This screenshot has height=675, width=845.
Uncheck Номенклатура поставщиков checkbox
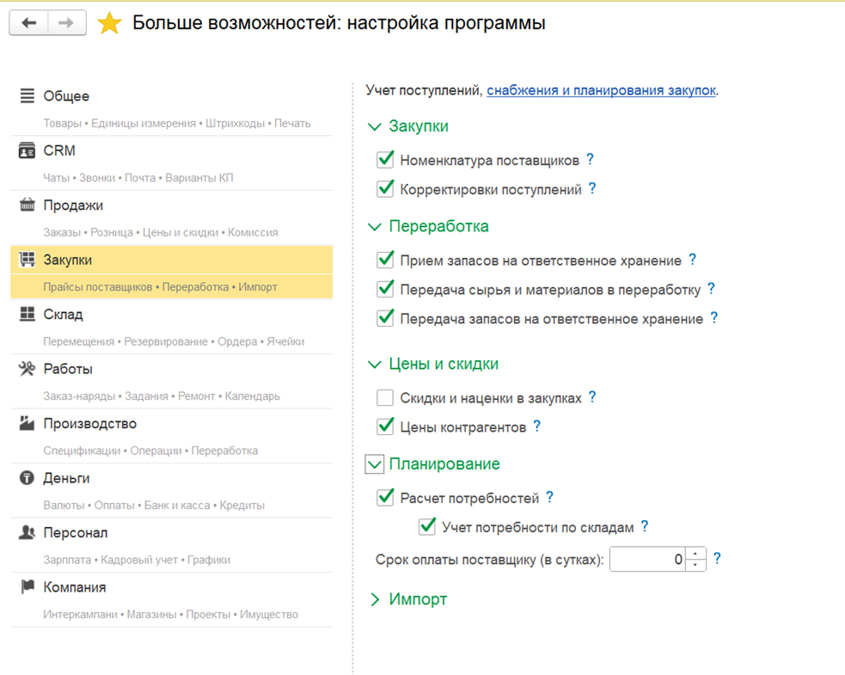tap(385, 160)
